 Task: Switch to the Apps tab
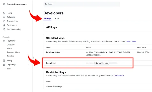57,18
